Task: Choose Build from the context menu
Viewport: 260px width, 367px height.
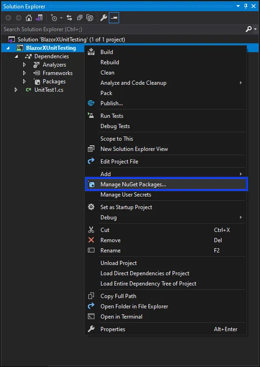Action: pyautogui.click(x=166, y=52)
